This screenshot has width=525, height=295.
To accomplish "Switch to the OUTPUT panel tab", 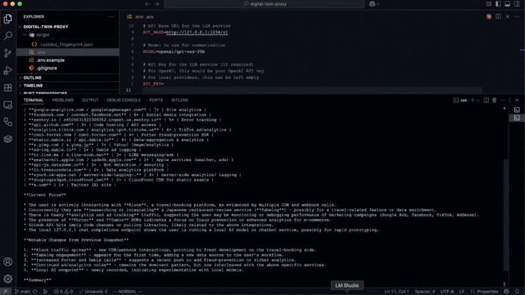I will 90,100.
